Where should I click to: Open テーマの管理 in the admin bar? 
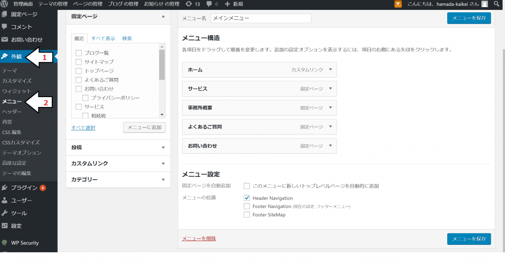coord(53,4)
